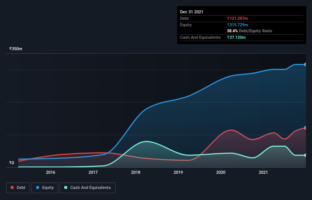This screenshot has width=312, height=200.
Task: Select the 2016 x-axis label
Action: tap(51, 172)
